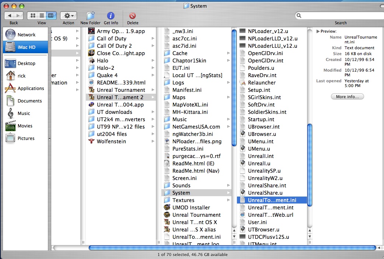Image resolution: width=384 pixels, height=259 pixels.
Task: Expand the Quake 4 folder arrow
Action: (153, 75)
